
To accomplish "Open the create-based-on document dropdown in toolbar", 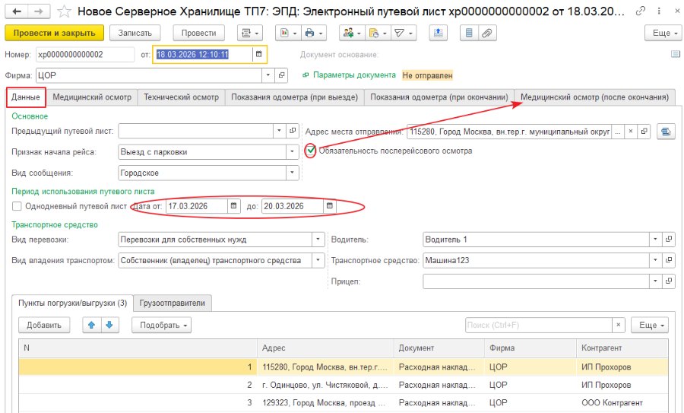I will 250,33.
